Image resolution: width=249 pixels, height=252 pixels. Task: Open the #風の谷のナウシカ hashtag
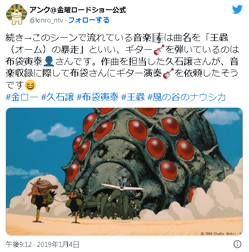point(186,97)
